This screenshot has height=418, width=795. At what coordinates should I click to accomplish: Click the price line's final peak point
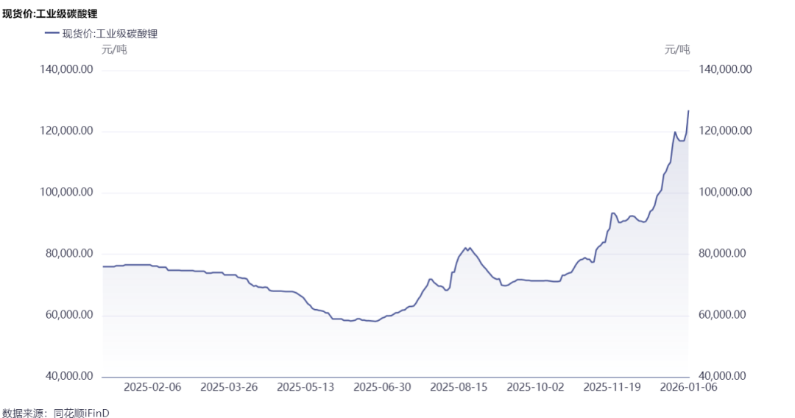[x=688, y=110]
